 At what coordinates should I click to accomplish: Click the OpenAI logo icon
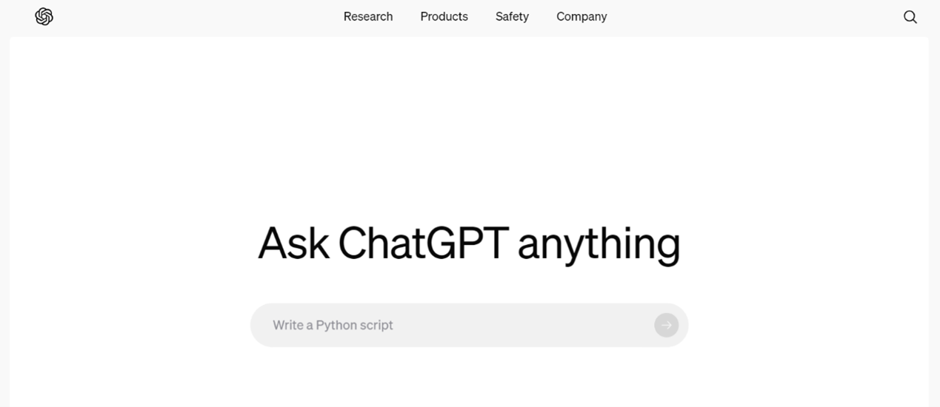(44, 16)
